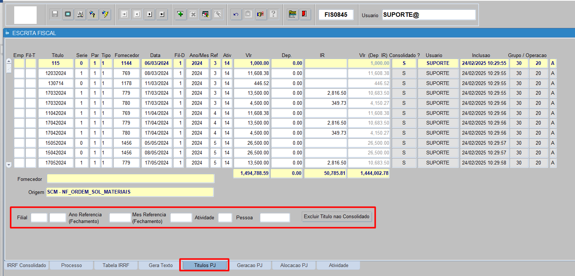Screen dimensions: 575x276
Task: Click the empty Fornecedor description field
Action: (x=130, y=179)
